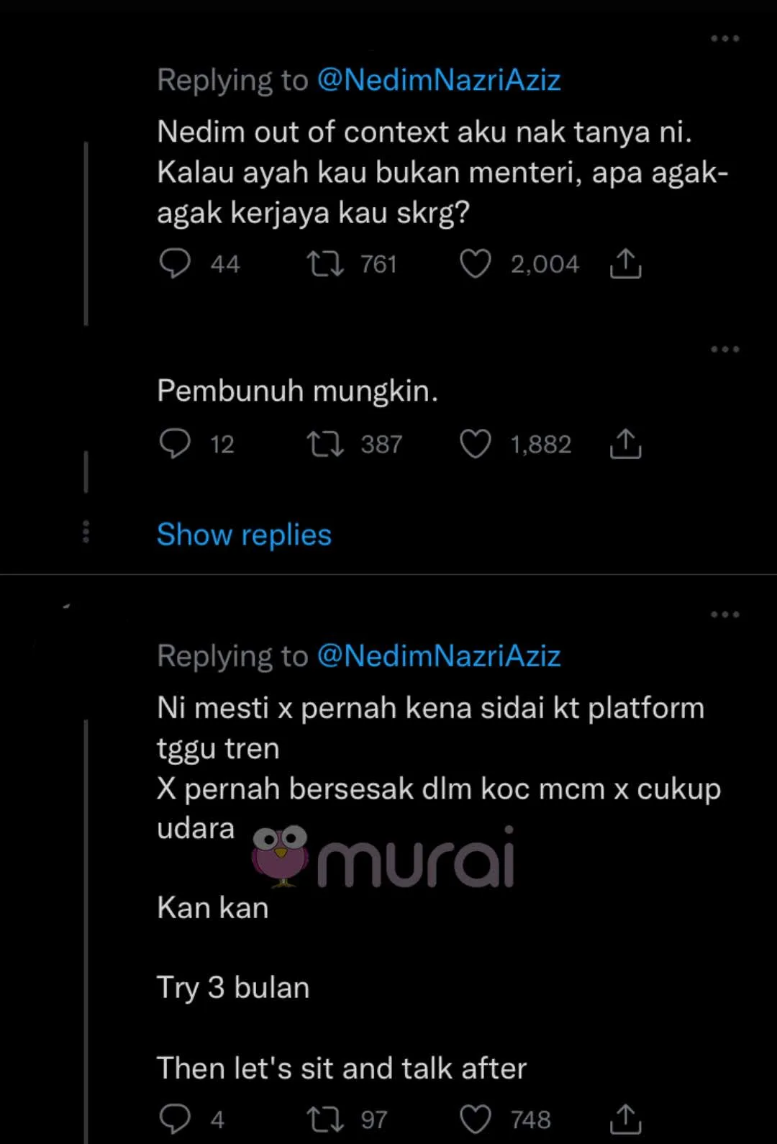Retweet the tweet with 97 retweets
This screenshot has height=1144, width=777.
tap(325, 1119)
